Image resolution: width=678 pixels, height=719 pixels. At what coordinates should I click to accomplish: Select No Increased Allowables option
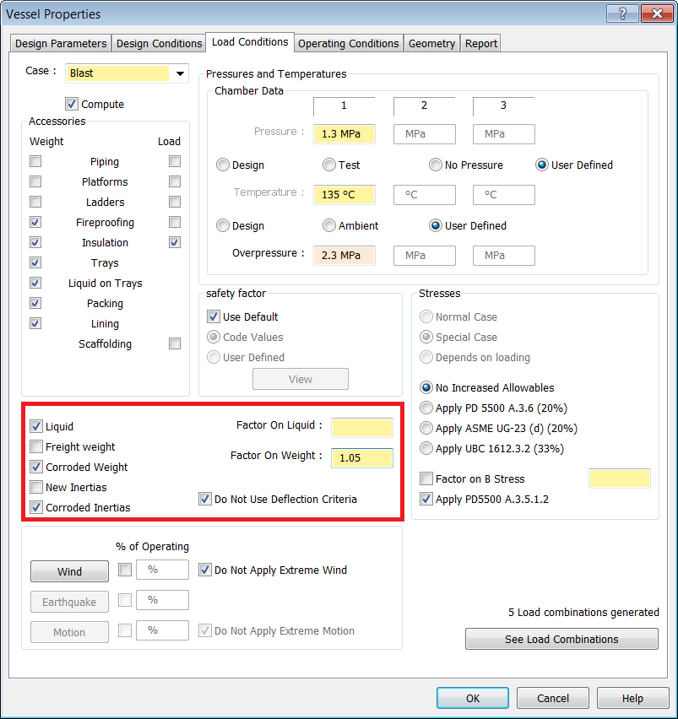pyautogui.click(x=426, y=387)
